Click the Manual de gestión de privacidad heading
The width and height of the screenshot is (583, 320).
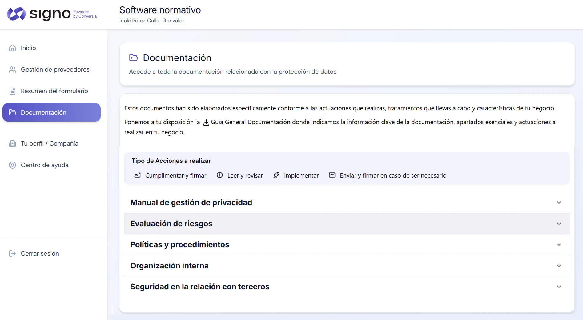click(x=191, y=202)
